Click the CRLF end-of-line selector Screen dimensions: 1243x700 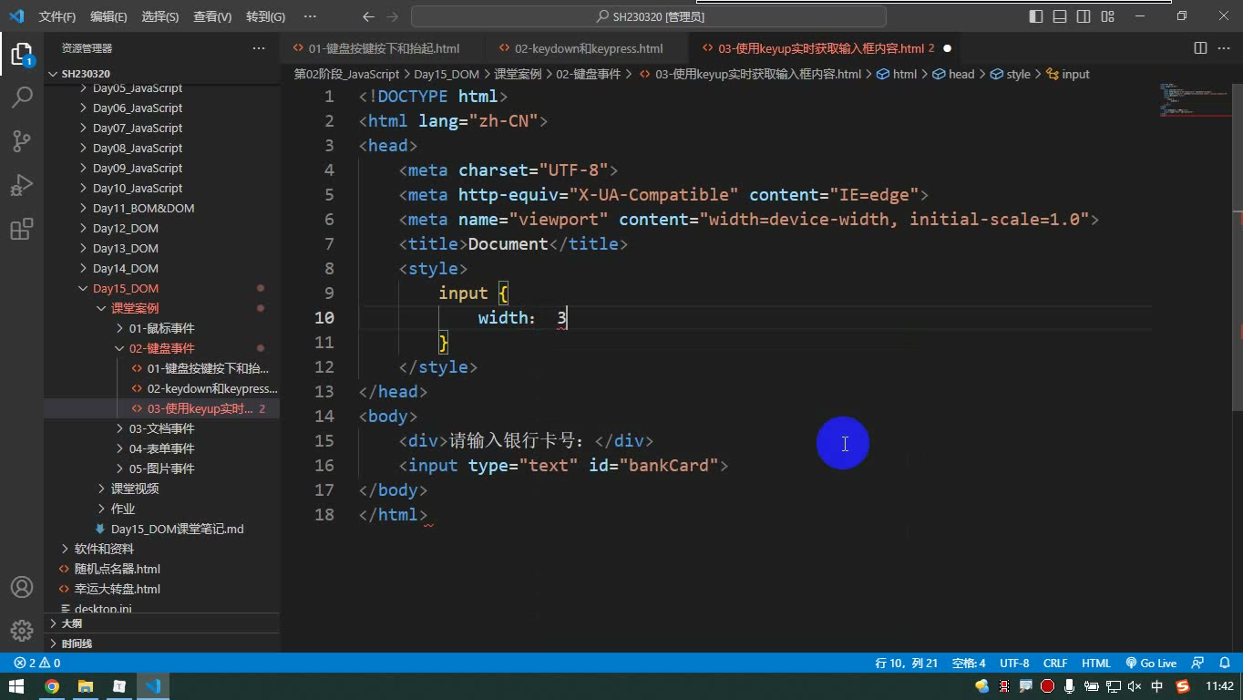pyautogui.click(x=1055, y=664)
